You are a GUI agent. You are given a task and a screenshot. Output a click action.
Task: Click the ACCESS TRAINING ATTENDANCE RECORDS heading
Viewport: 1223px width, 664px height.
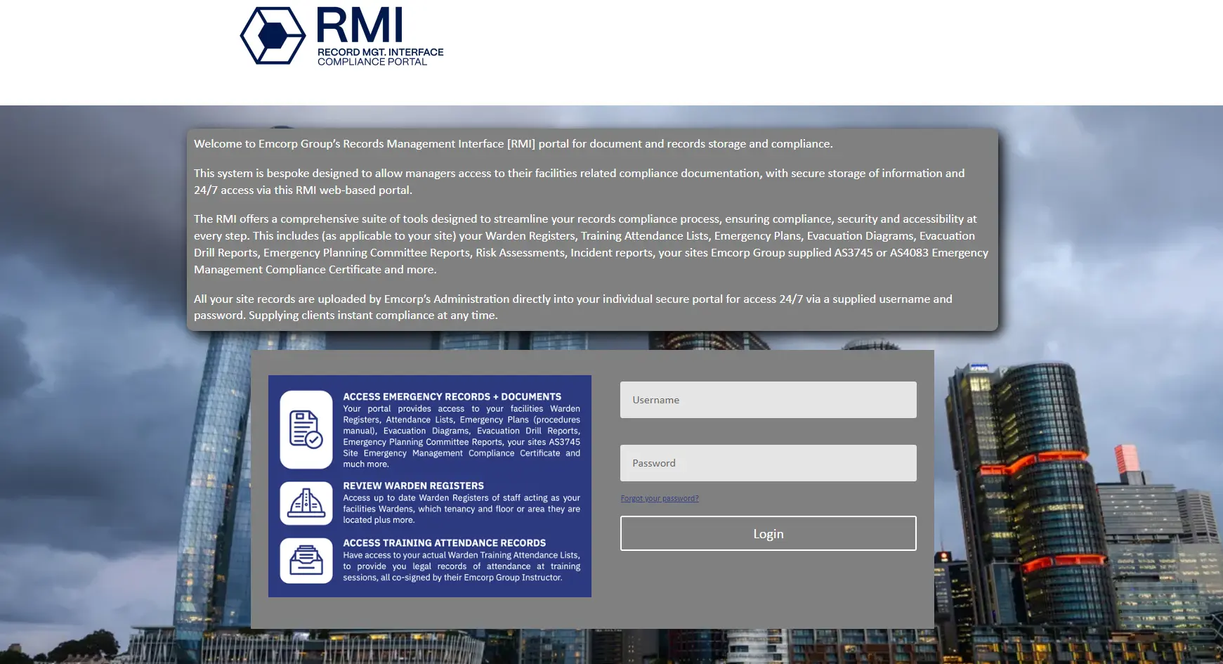[x=444, y=542]
